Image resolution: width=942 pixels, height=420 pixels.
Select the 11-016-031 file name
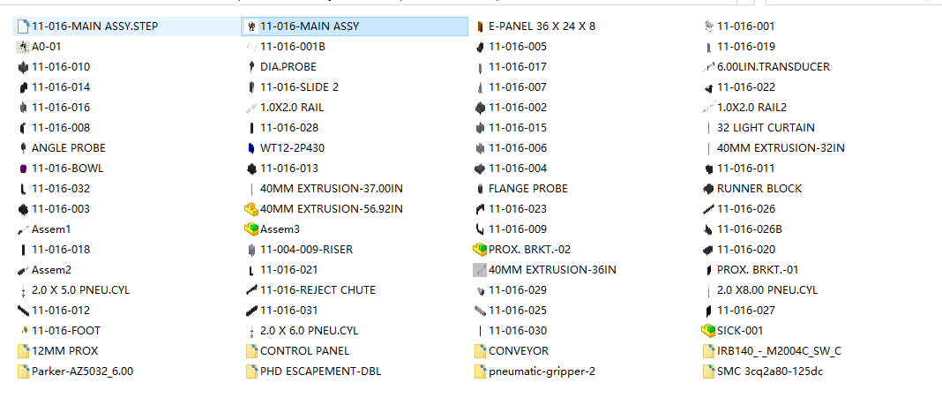[x=289, y=310]
